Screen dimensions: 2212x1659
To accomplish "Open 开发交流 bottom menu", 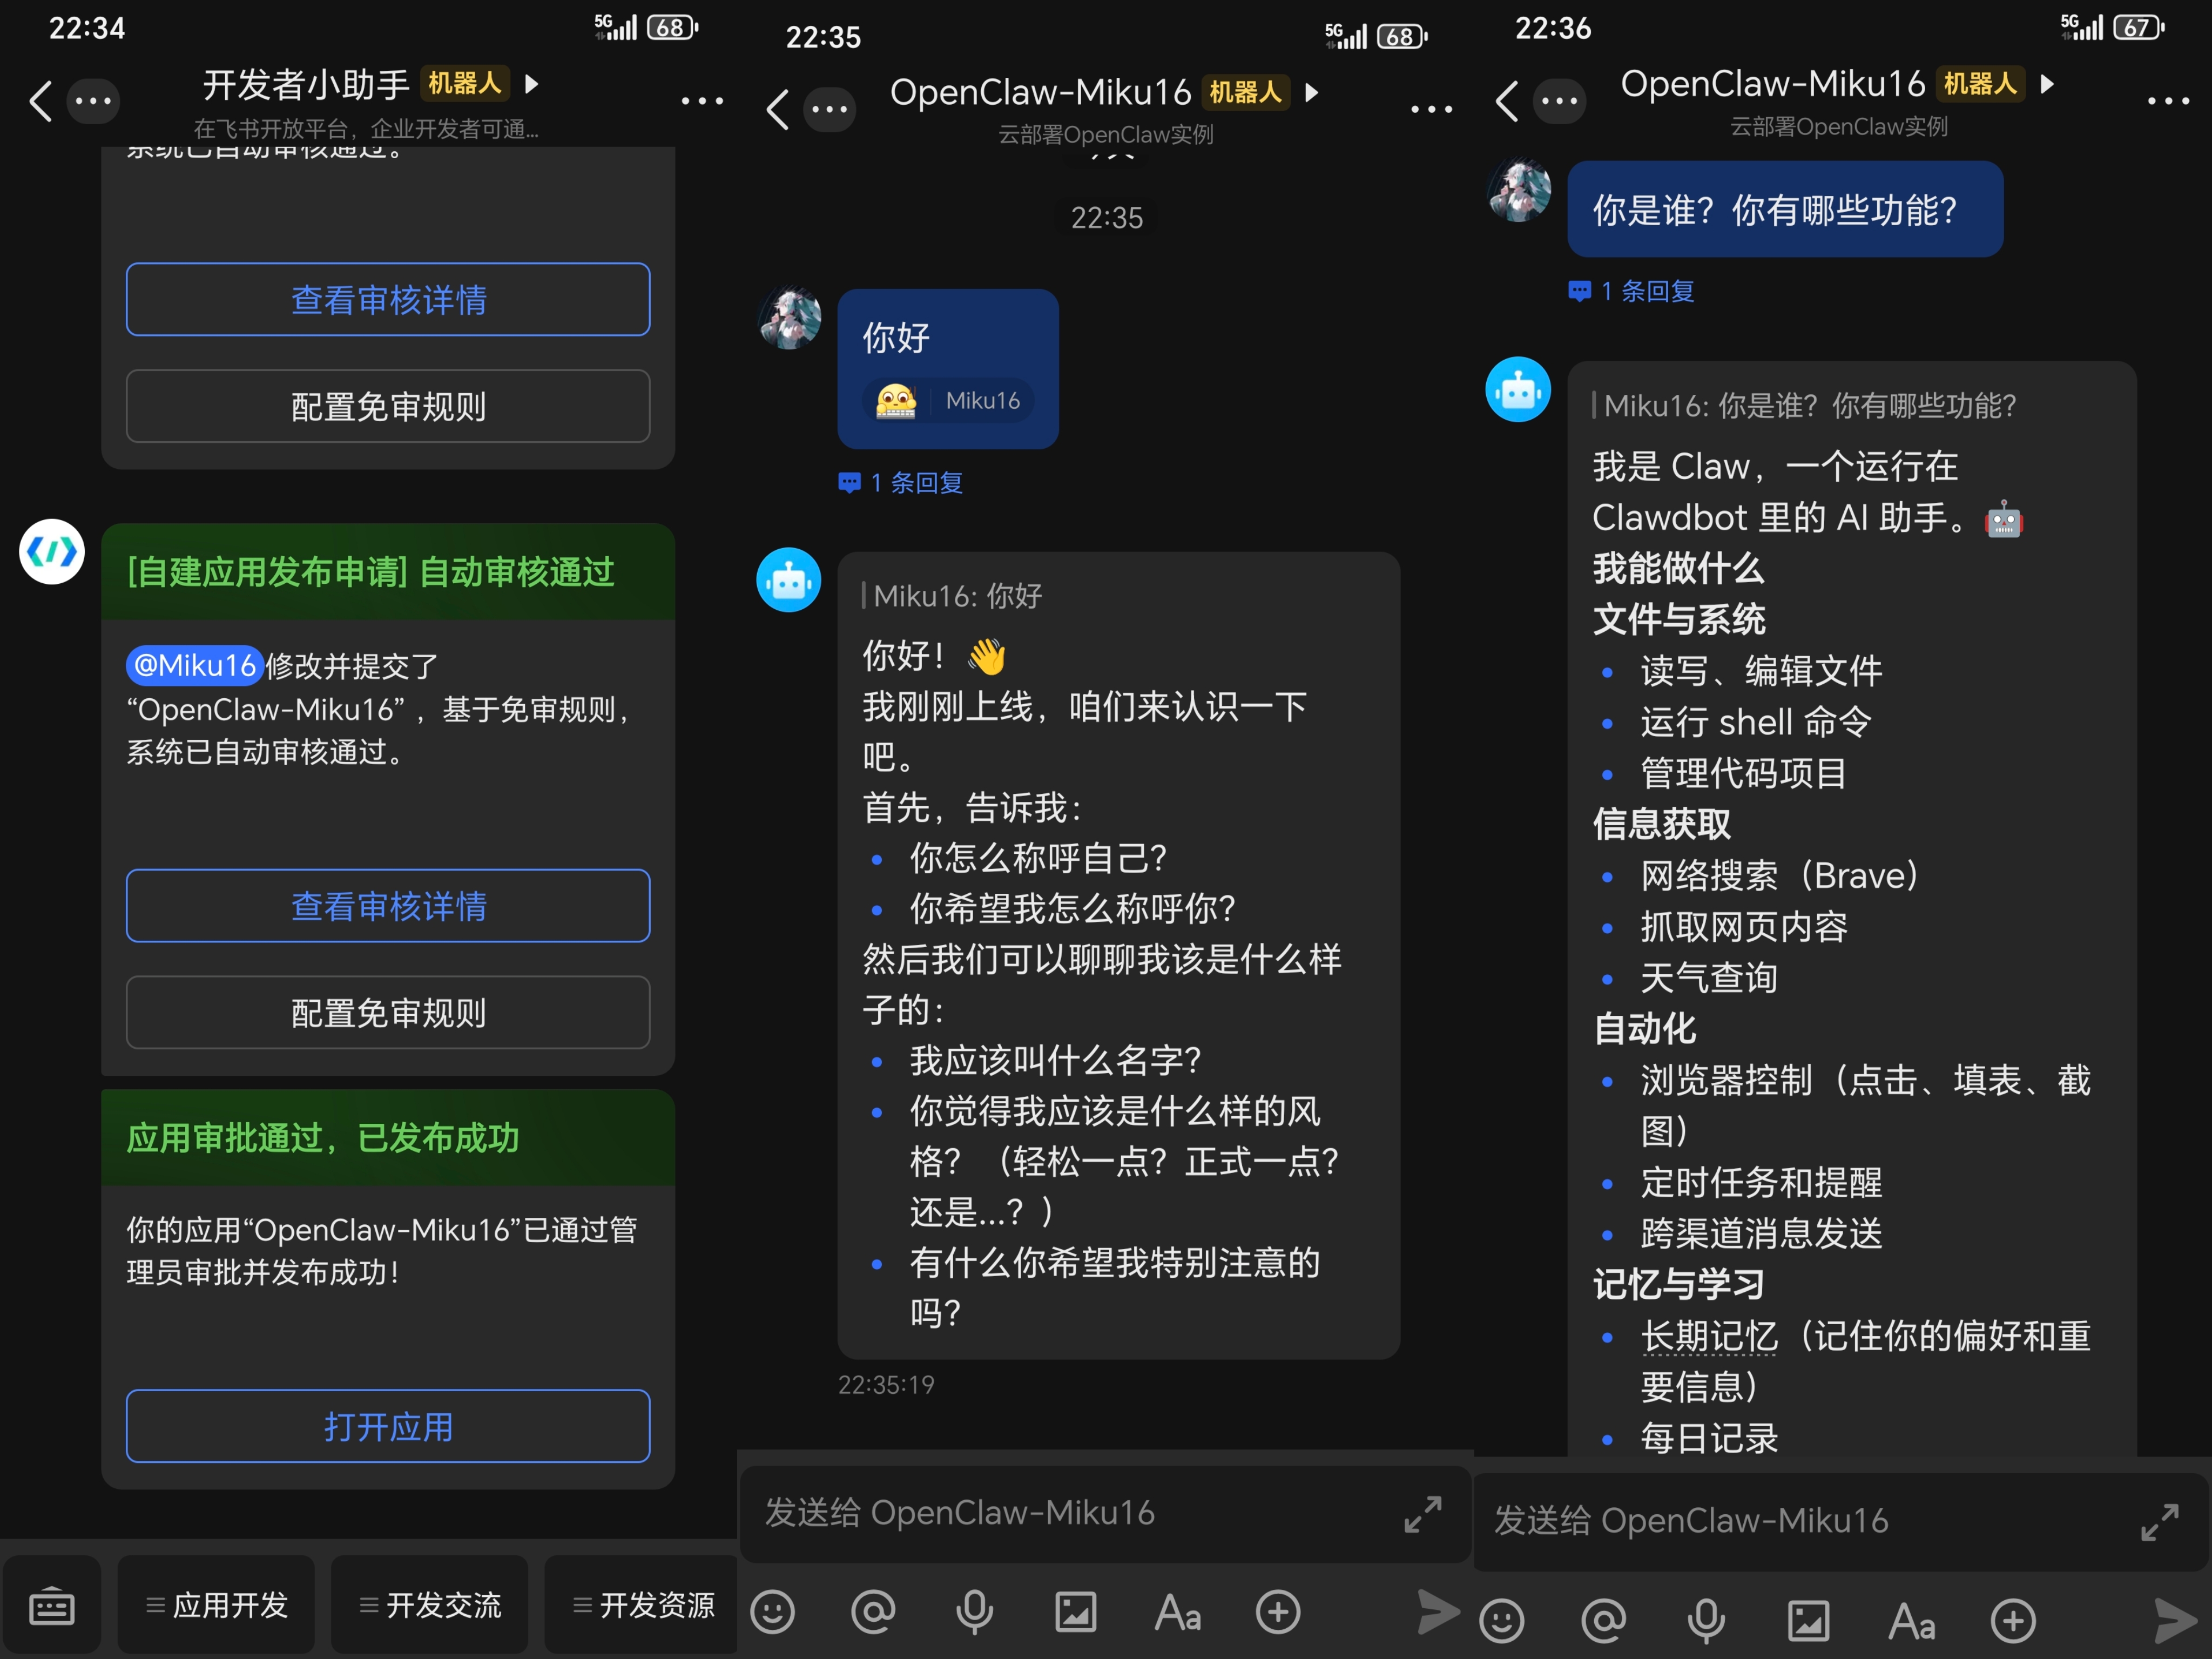I will [430, 1605].
